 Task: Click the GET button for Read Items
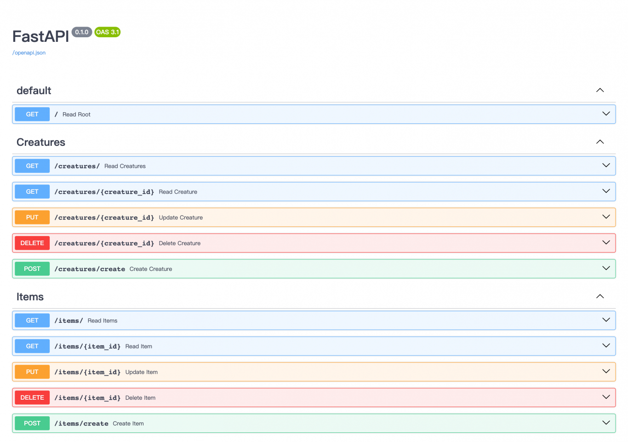(32, 320)
